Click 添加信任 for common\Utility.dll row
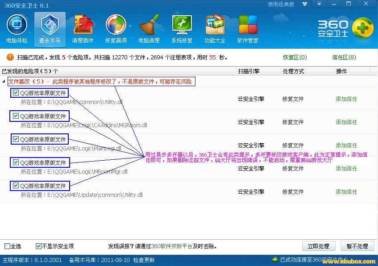This screenshot has width=378, height=266. click(346, 99)
